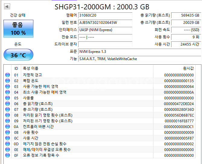Click the status icon of row 07
Image resolution: width=202 pixels, height=164 pixels.
click(x=8, y=109)
